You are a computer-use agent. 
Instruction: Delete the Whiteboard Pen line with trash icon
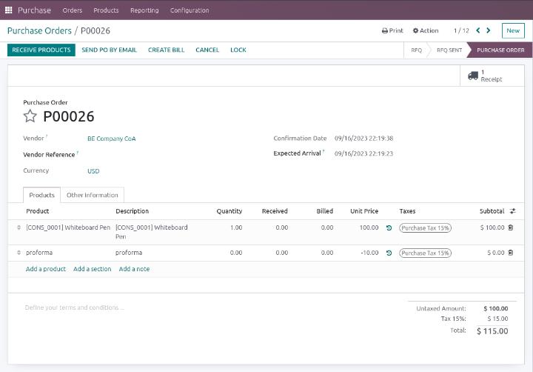511,227
